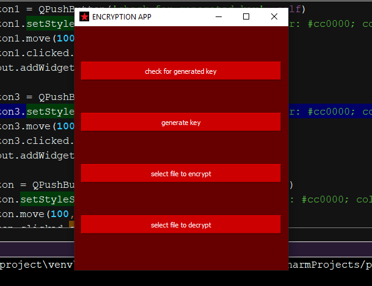372x286 pixels.
Task: Minimize the Encryption App window
Action: point(219,16)
